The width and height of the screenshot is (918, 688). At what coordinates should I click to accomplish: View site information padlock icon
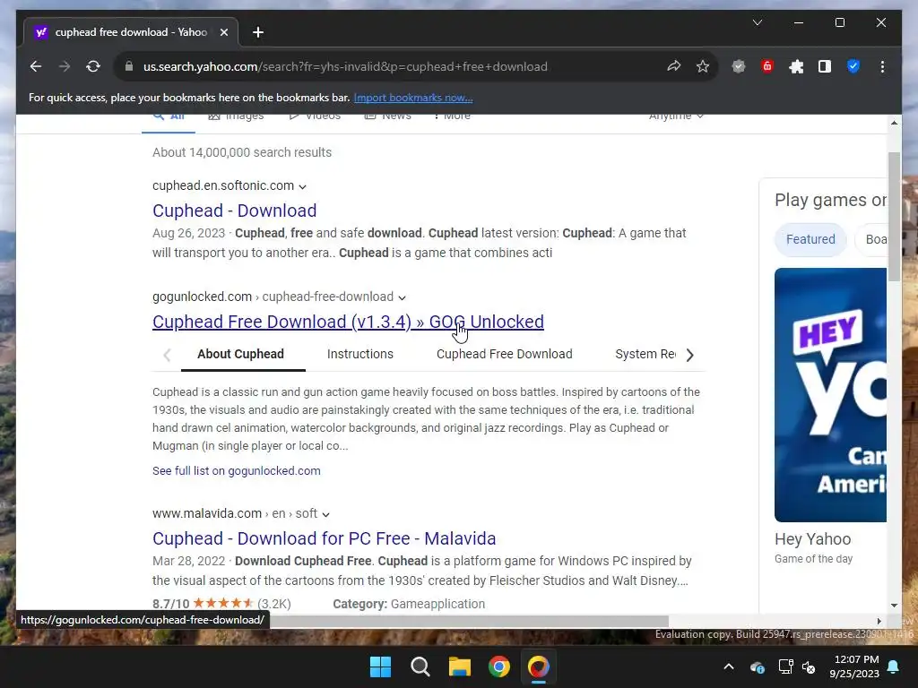(x=129, y=66)
